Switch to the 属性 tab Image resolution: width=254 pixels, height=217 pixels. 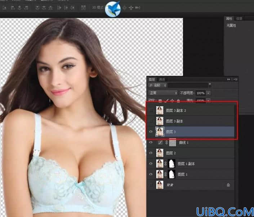click(229, 19)
